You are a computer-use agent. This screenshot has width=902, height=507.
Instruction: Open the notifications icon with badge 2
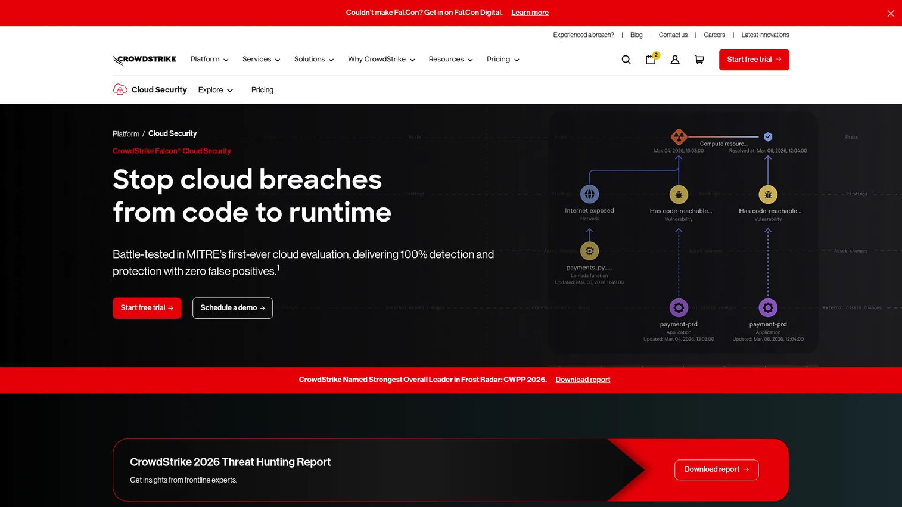(652, 58)
